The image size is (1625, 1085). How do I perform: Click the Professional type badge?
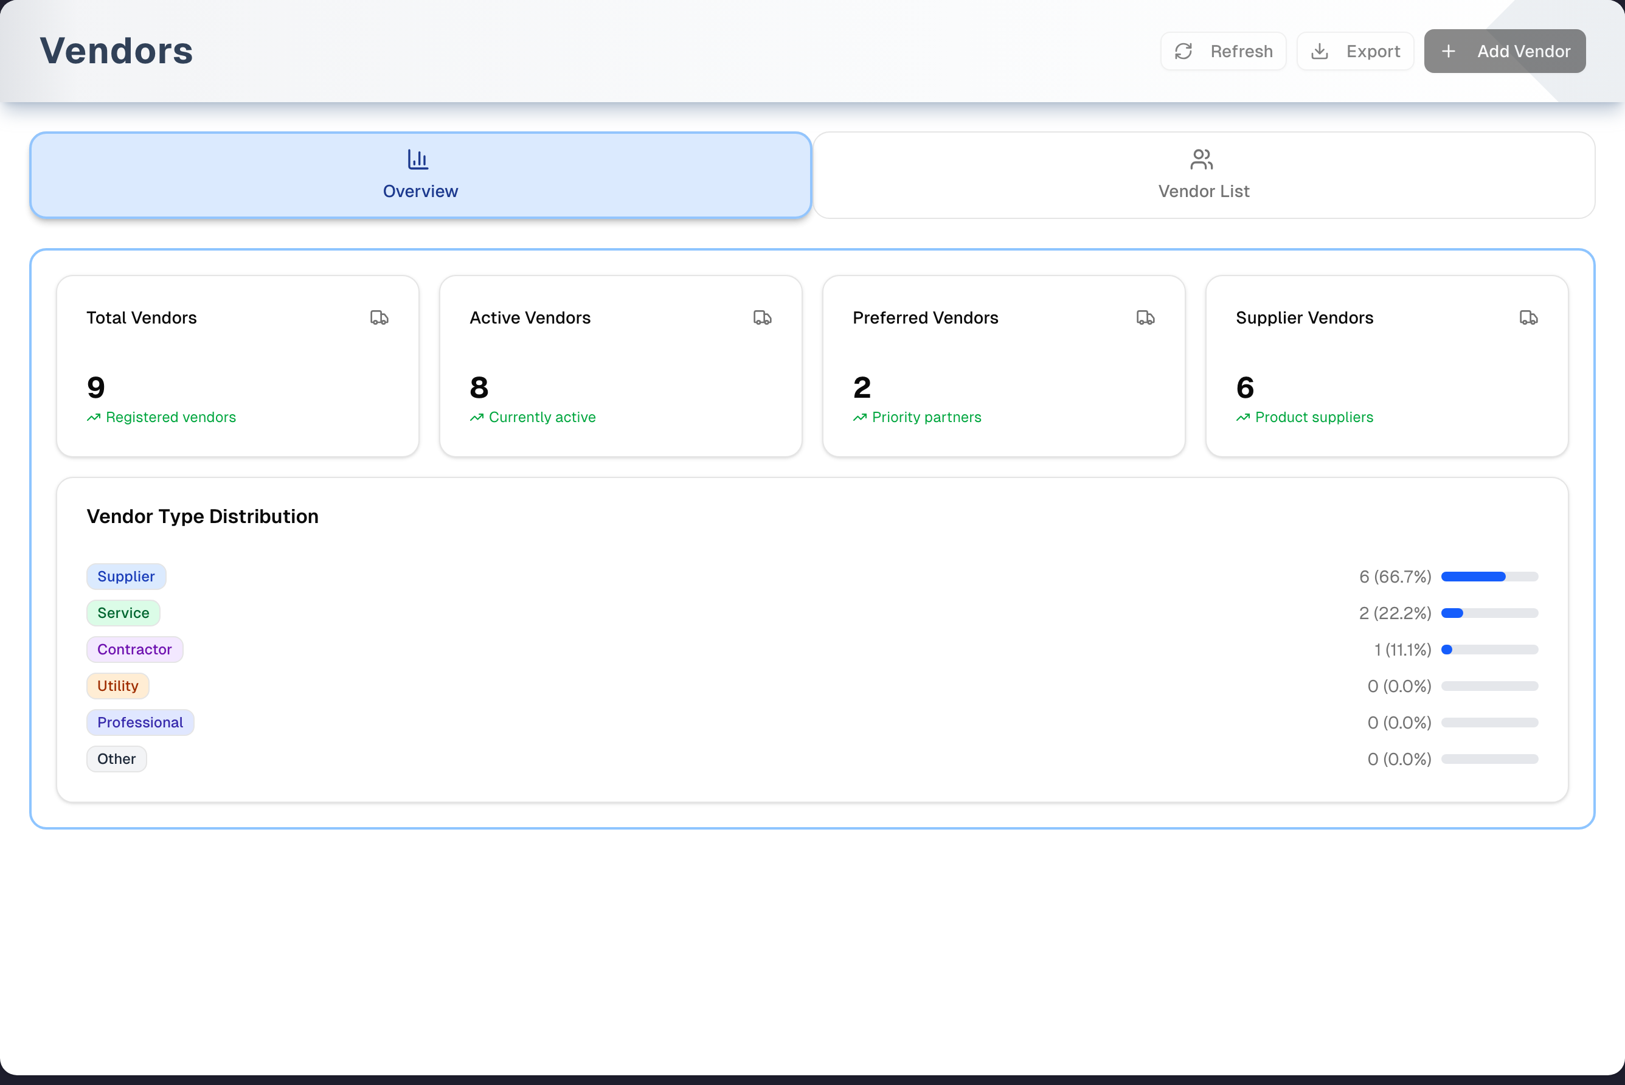pos(140,723)
